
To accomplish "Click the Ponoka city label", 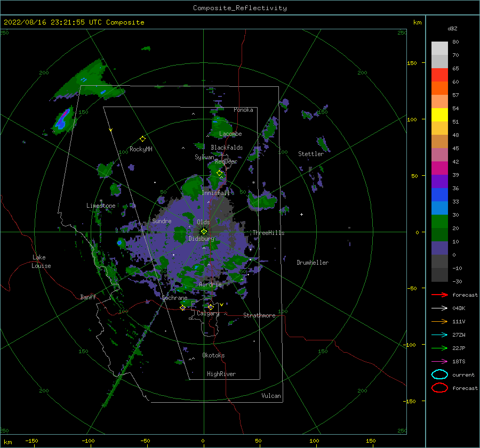I will click(x=243, y=110).
